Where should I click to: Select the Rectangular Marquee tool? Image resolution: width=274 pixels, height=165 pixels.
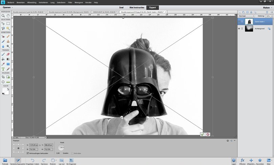coord(8,24)
